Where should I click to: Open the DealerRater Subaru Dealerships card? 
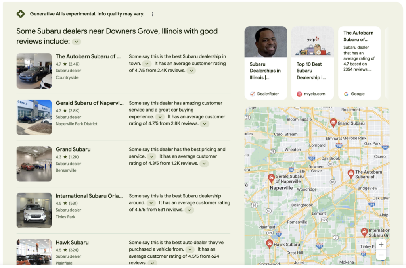point(266,63)
